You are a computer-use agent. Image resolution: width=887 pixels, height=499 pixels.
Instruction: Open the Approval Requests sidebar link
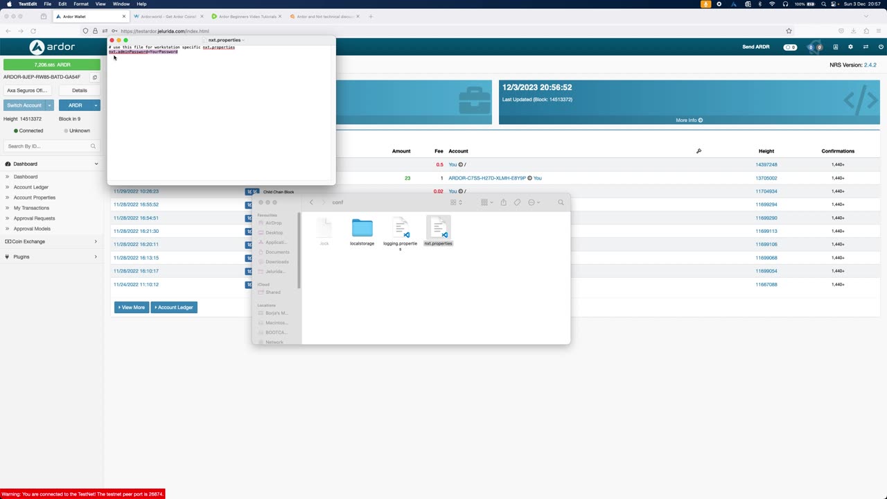pos(34,218)
